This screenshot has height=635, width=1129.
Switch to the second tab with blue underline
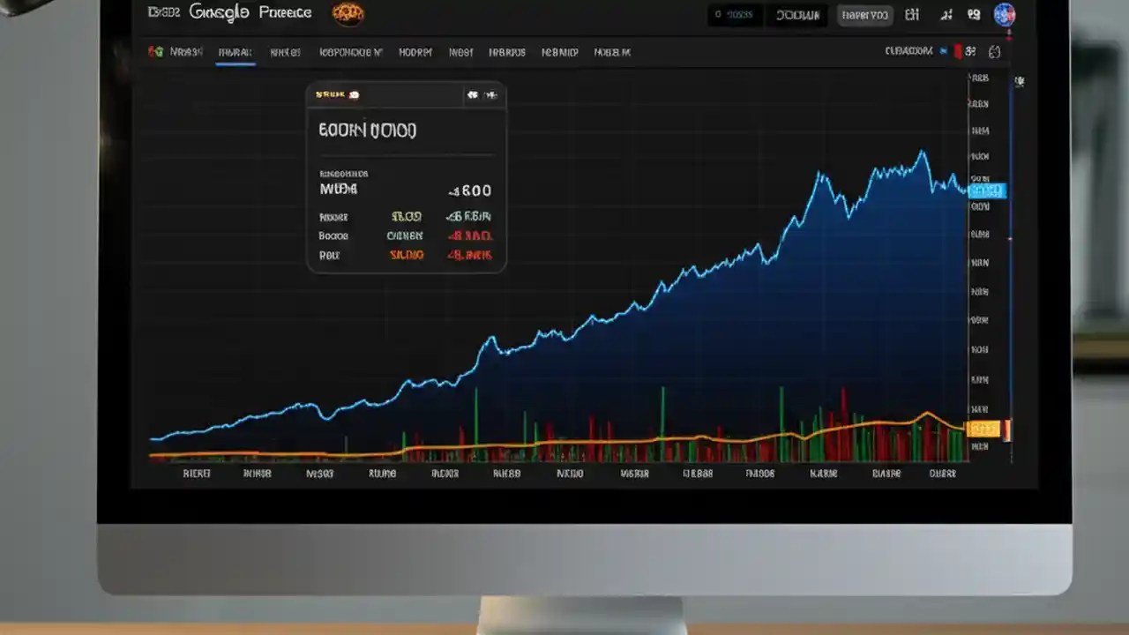235,52
